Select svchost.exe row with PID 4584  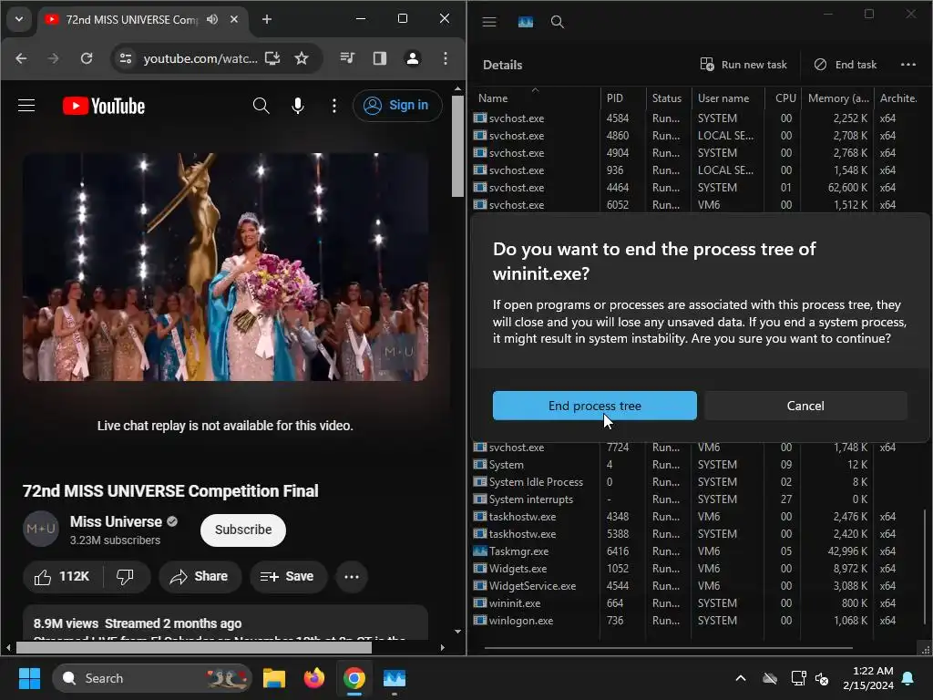[697, 118]
